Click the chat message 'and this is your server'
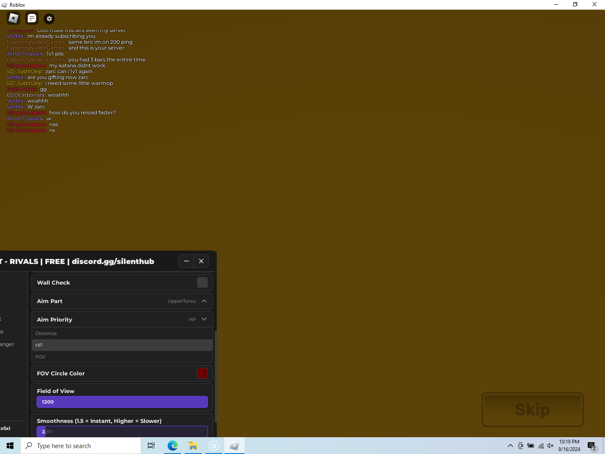The image size is (605, 454). pos(96,48)
